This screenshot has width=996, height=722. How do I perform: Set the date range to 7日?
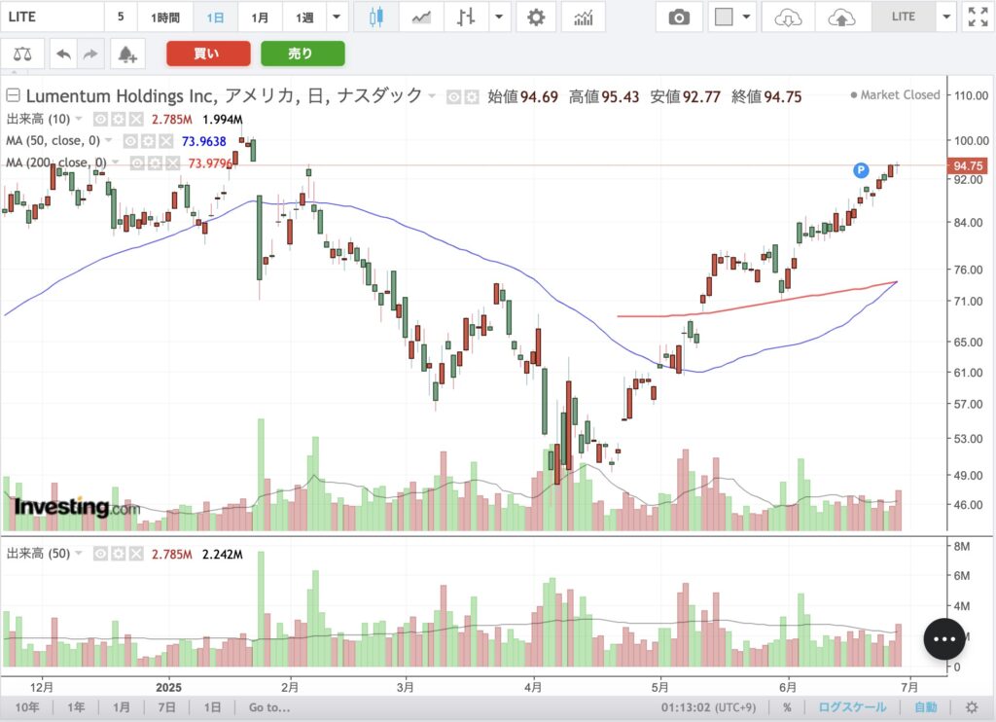coord(166,706)
